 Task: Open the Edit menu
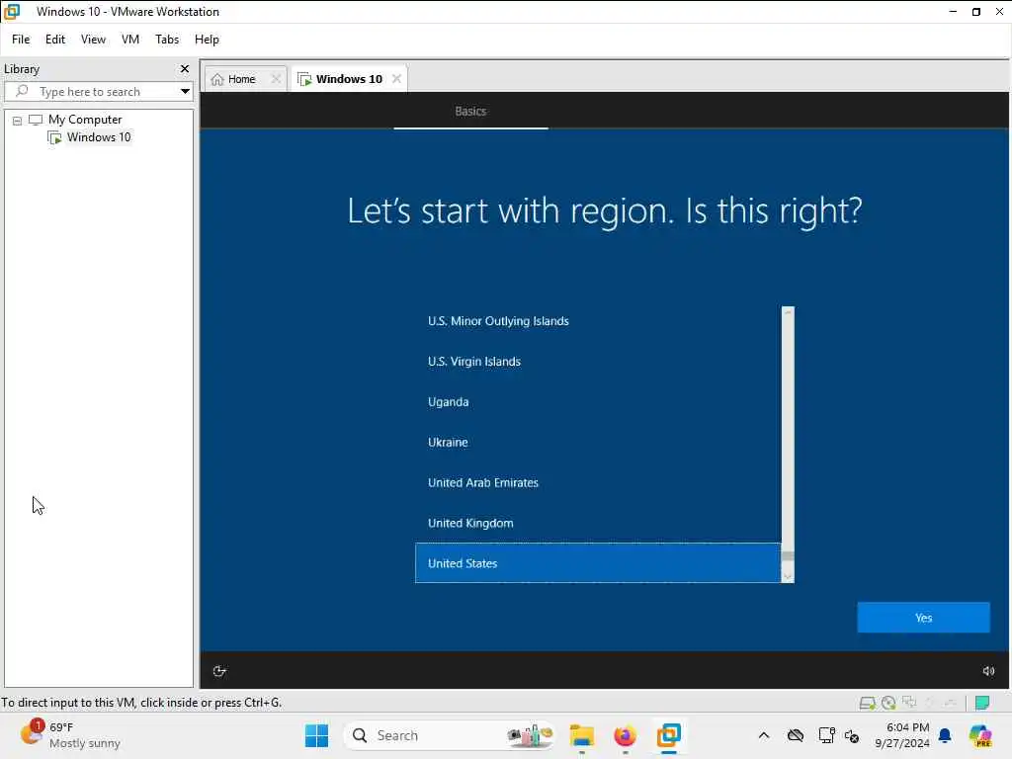point(55,40)
